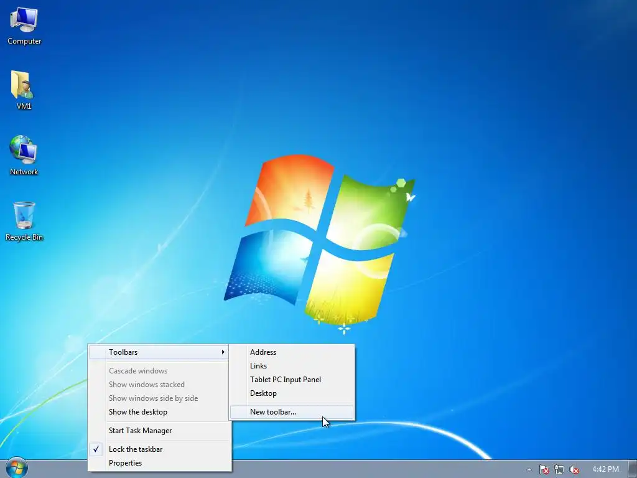Select the Network desktop icon
The width and height of the screenshot is (637, 478).
point(24,156)
